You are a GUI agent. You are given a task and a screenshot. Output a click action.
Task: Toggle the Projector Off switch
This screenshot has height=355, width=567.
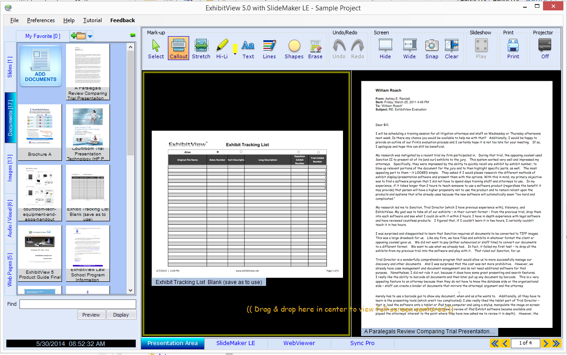545,49
